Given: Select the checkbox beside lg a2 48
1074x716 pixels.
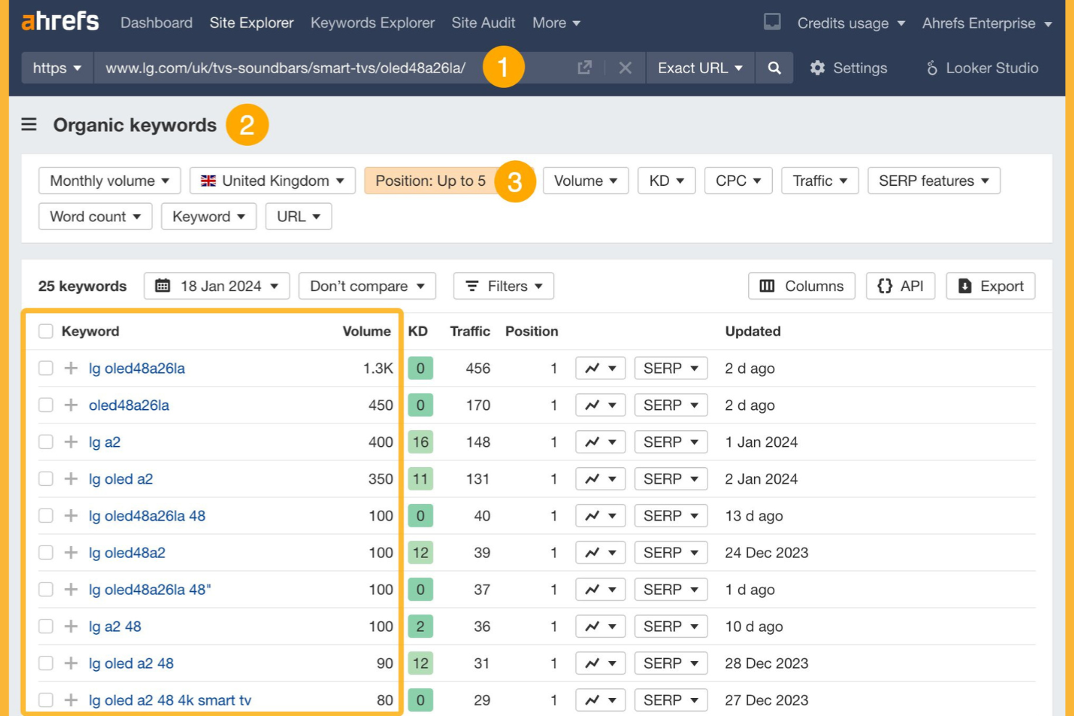Looking at the screenshot, I should click(46, 626).
